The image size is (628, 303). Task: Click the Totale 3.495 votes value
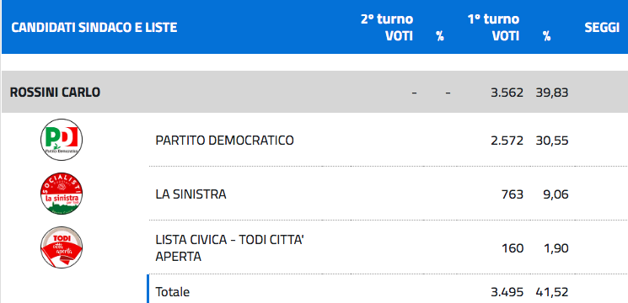[x=507, y=292]
